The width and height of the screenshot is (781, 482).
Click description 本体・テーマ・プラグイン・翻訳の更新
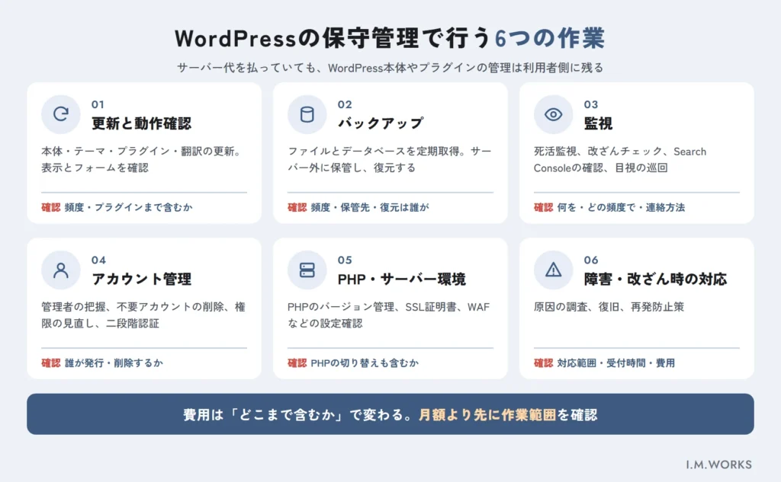pyautogui.click(x=143, y=160)
